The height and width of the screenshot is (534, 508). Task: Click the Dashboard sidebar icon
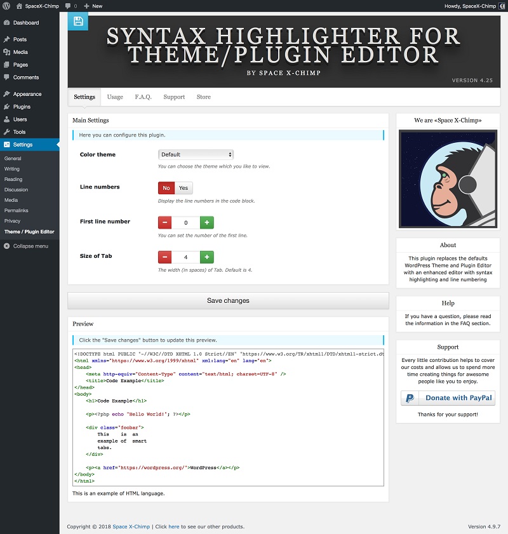[6, 23]
